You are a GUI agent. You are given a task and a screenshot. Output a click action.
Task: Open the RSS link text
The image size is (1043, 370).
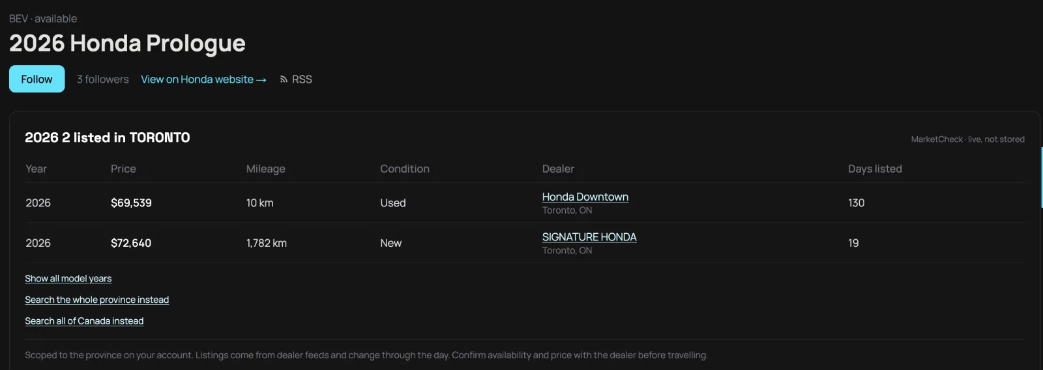[x=302, y=79]
